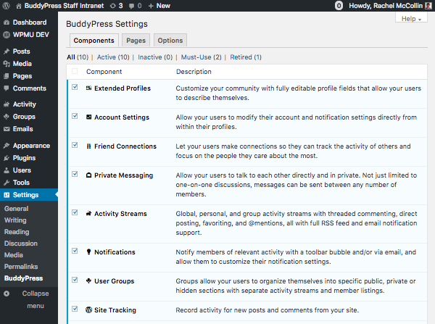
Task: Click the Tools wrench icon
Action: pyautogui.click(x=7, y=183)
